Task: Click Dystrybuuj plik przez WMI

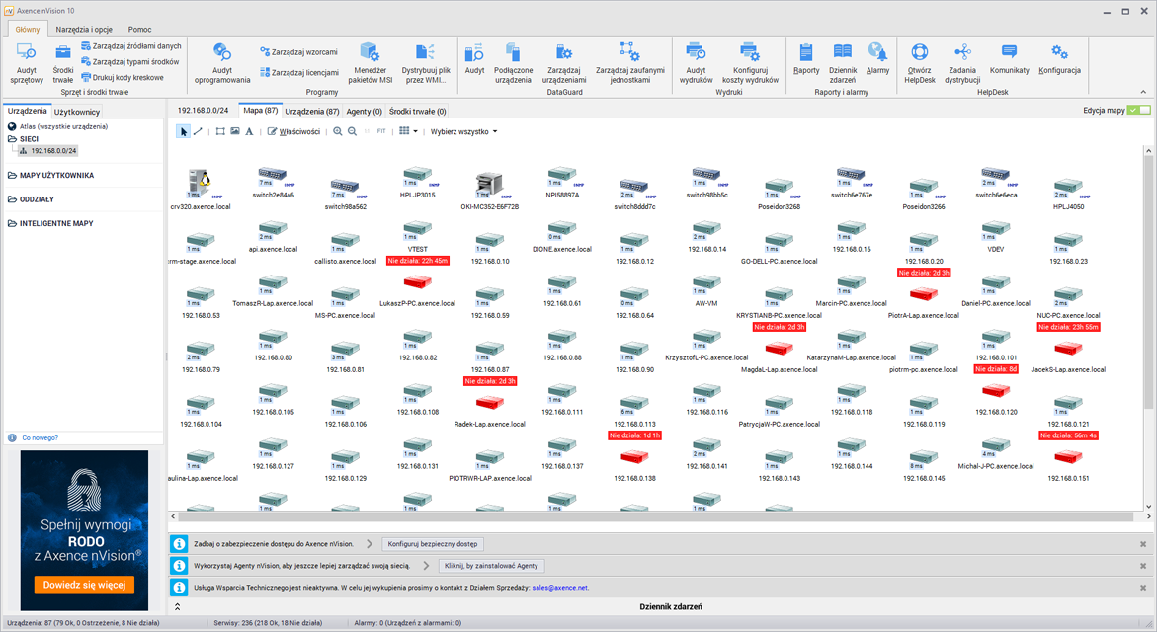Action: tap(426, 63)
